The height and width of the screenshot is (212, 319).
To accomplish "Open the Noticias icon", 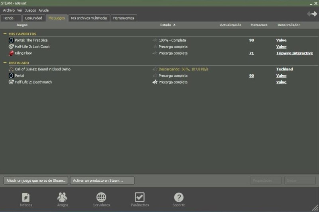I will pyautogui.click(x=26, y=197).
